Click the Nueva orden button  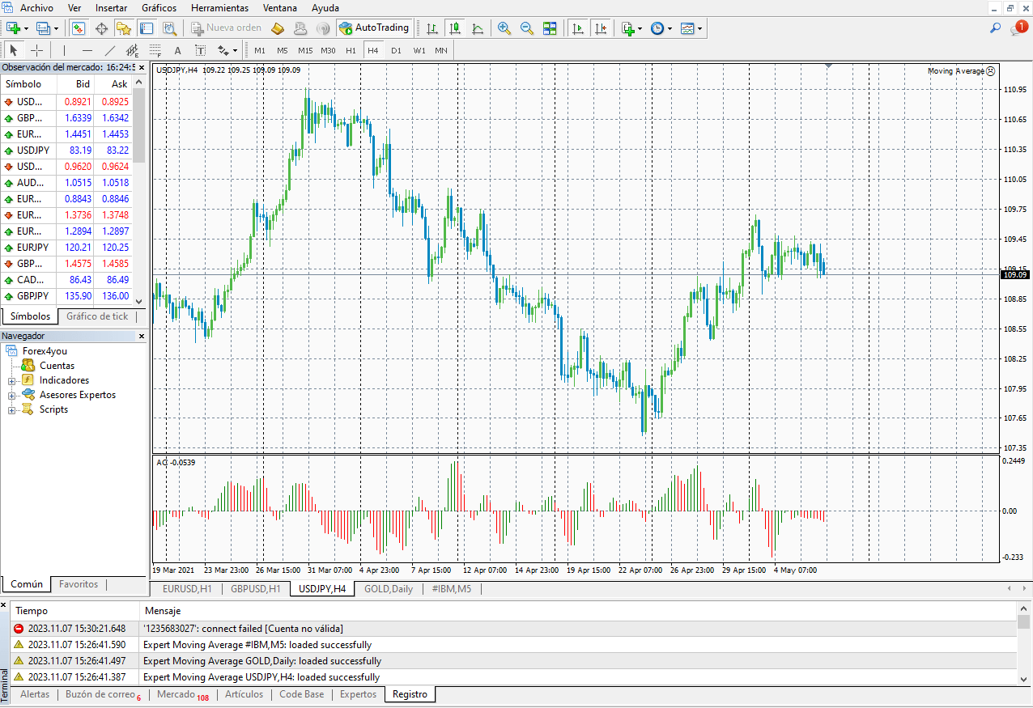[227, 28]
